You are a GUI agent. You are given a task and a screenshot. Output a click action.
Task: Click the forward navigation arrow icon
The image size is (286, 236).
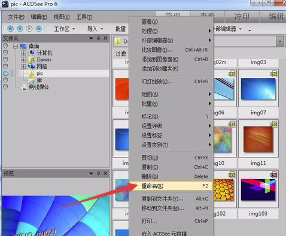click(x=29, y=29)
